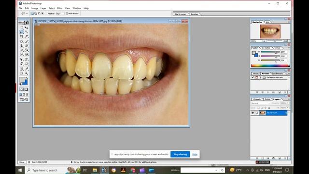Switch to Standard edit mode
The height and width of the screenshot is (174, 309).
pos(21,89)
